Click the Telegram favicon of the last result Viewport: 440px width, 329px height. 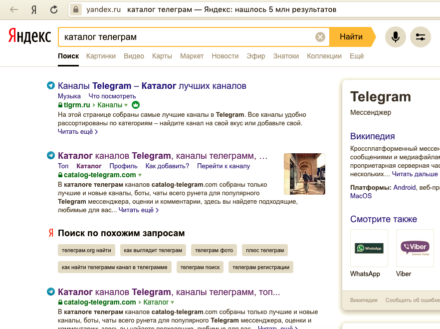tap(51, 292)
